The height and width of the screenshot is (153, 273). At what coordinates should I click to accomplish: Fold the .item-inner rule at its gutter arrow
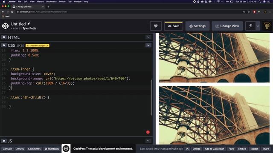pos(7,69)
